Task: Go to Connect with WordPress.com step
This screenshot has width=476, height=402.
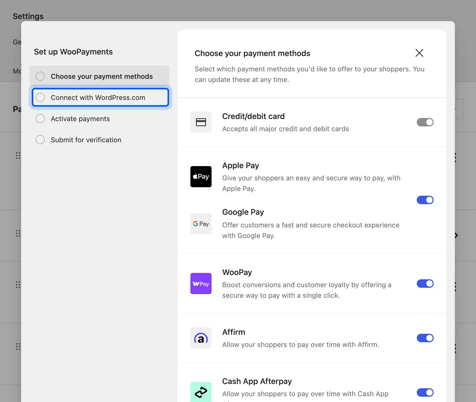Action: pyautogui.click(x=100, y=97)
